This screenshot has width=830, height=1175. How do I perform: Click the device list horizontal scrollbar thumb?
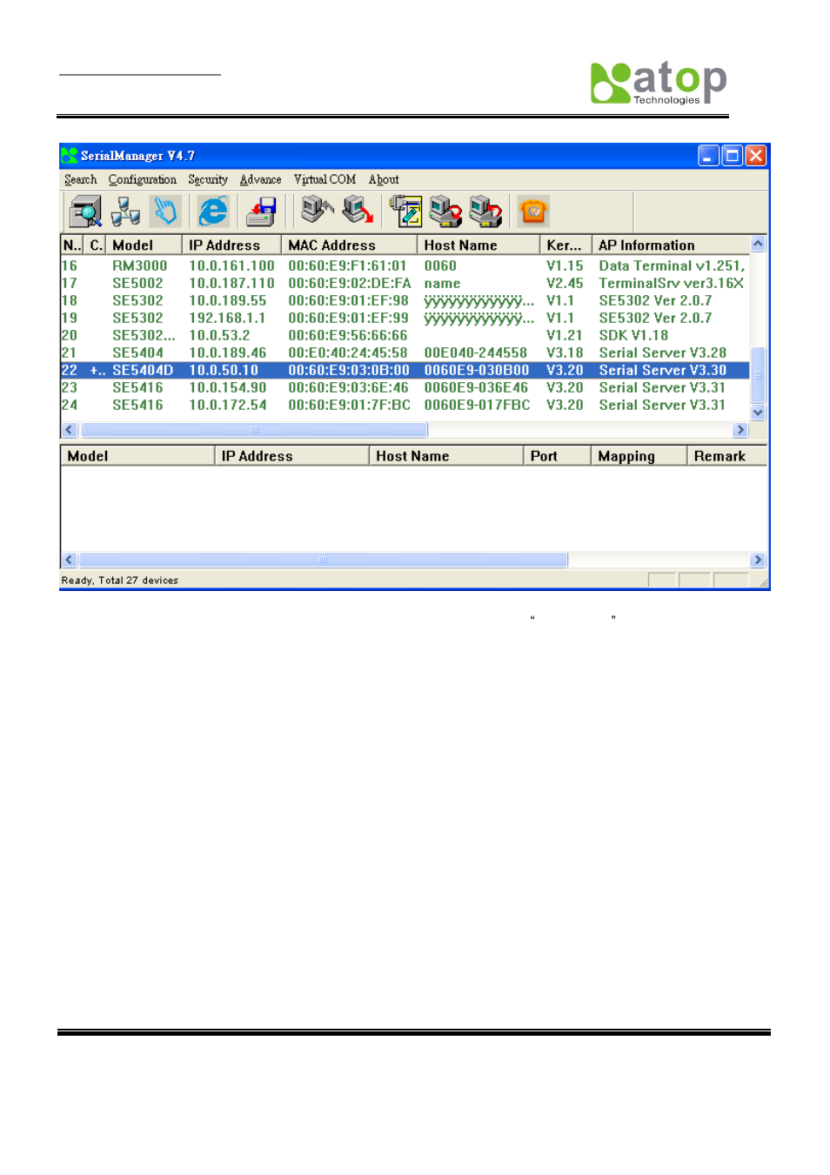(x=254, y=429)
